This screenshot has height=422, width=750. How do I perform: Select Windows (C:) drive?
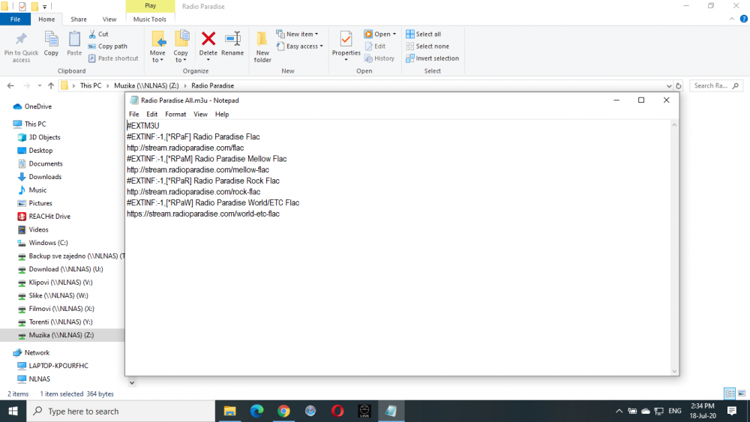tap(43, 243)
